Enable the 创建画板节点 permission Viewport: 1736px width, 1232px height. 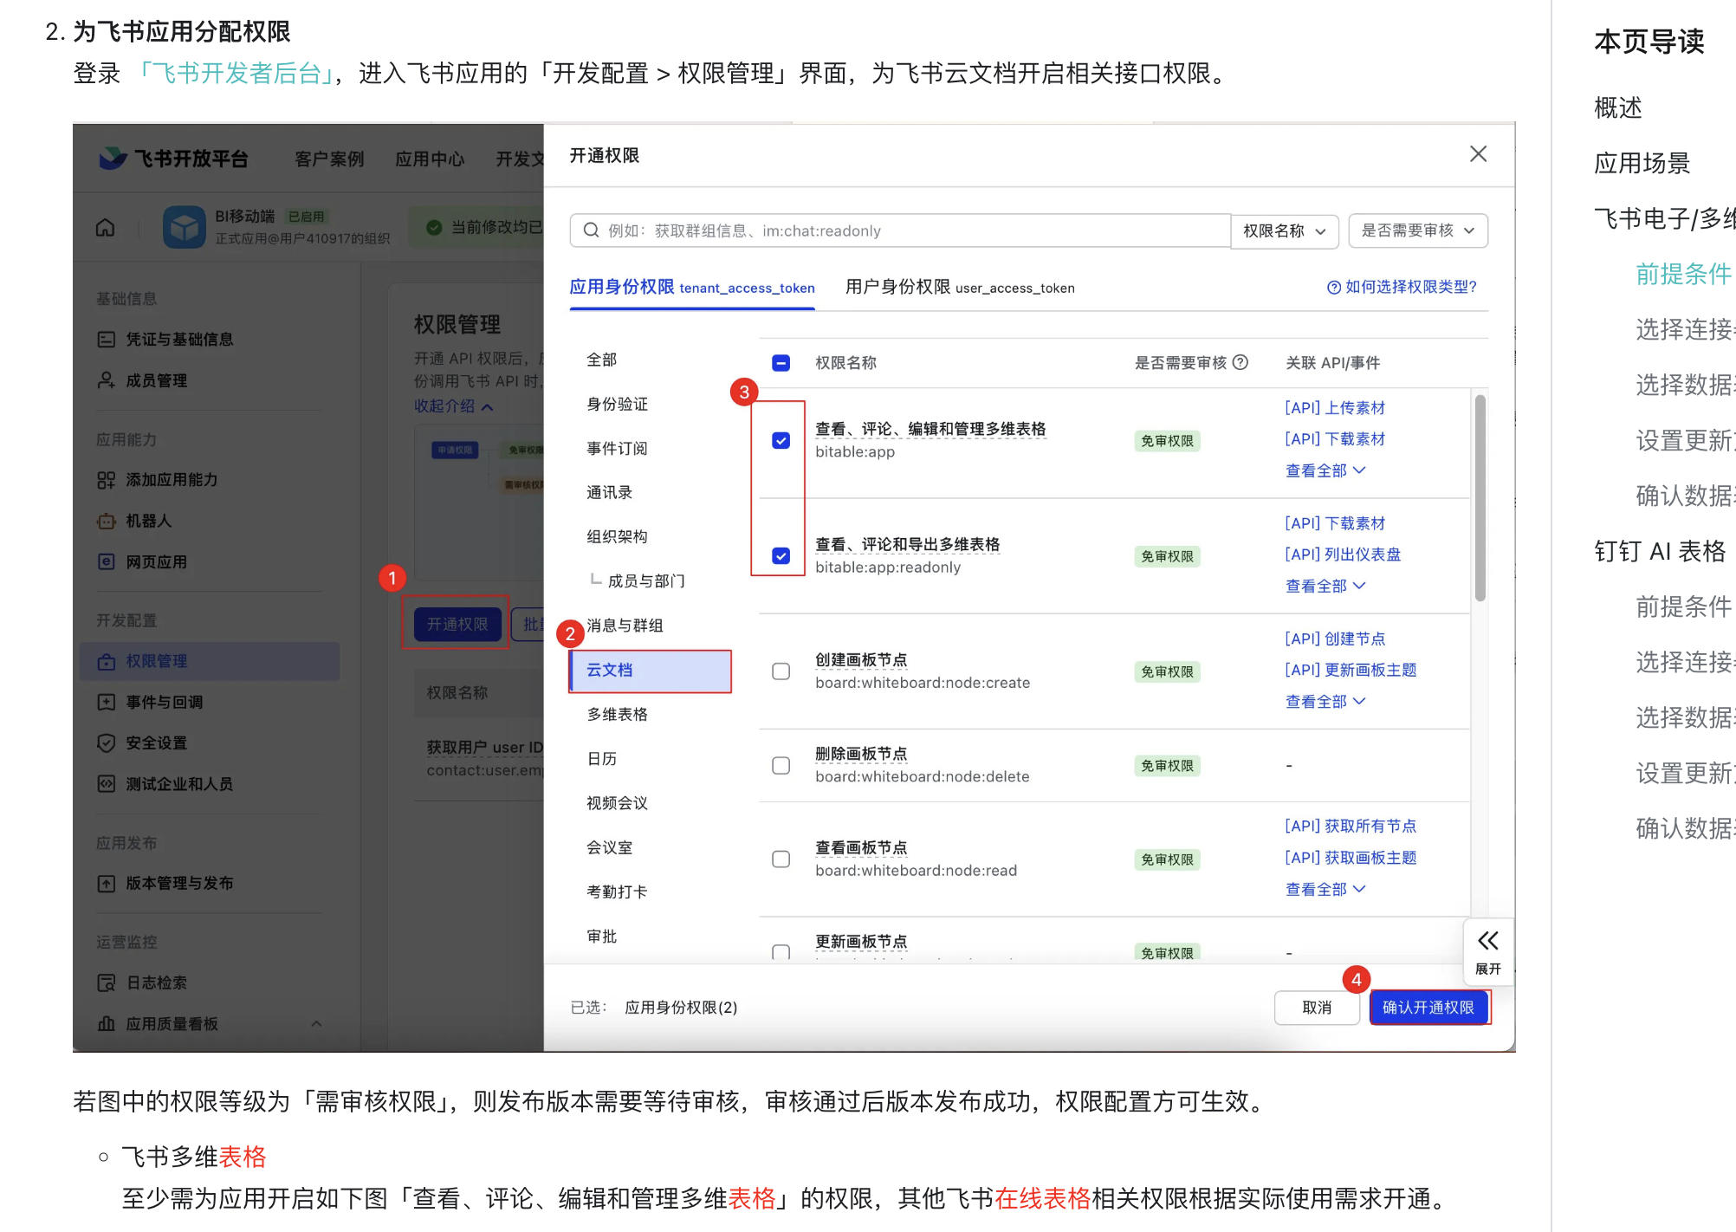pyautogui.click(x=781, y=671)
